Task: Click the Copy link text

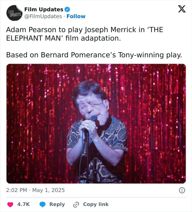Action: point(96,204)
